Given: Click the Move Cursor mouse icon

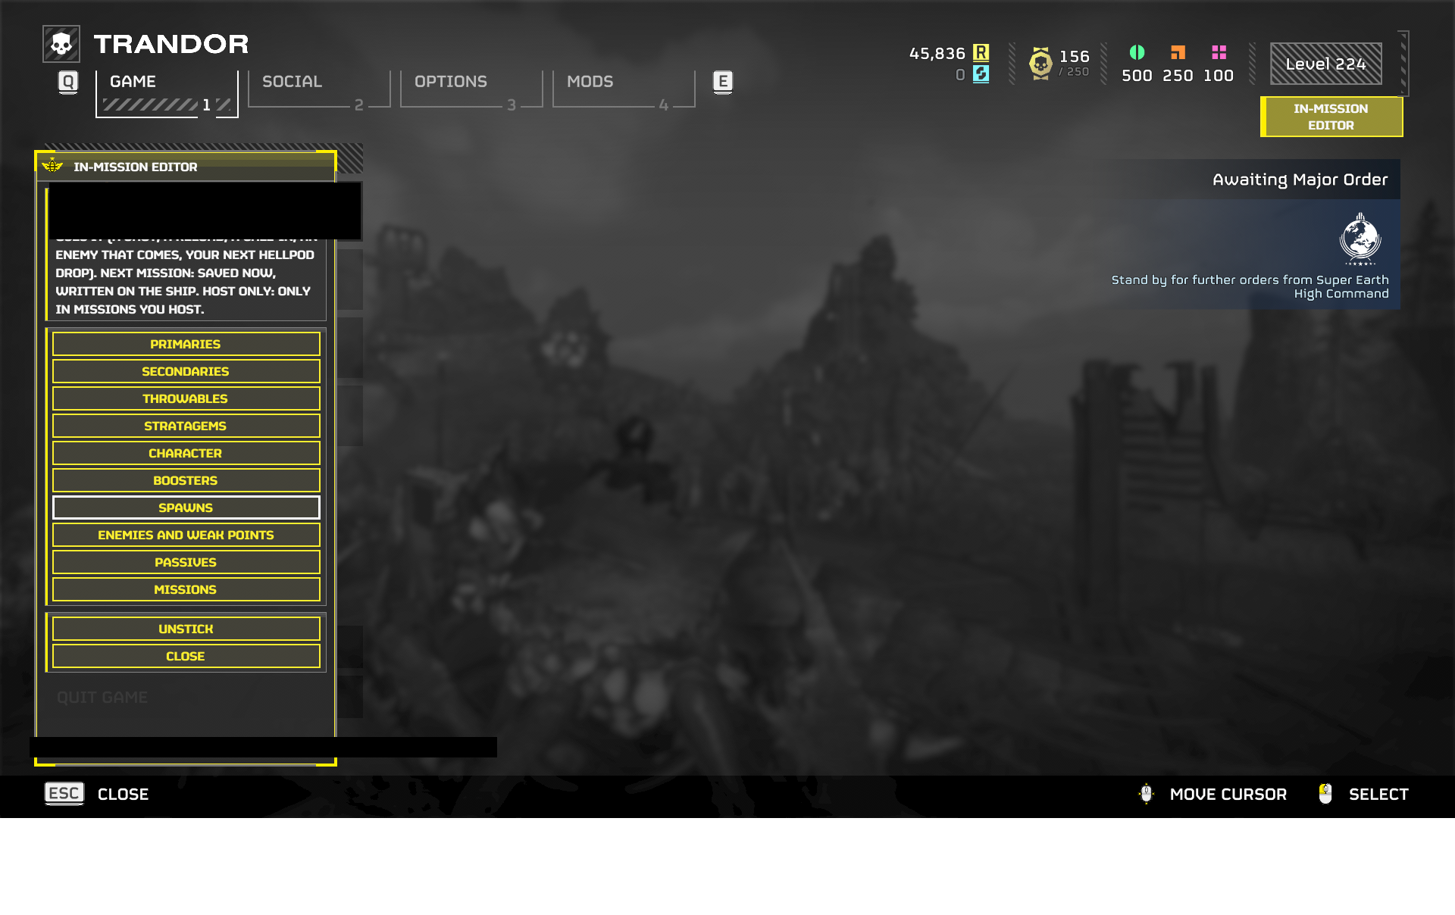Looking at the screenshot, I should click(x=1146, y=793).
